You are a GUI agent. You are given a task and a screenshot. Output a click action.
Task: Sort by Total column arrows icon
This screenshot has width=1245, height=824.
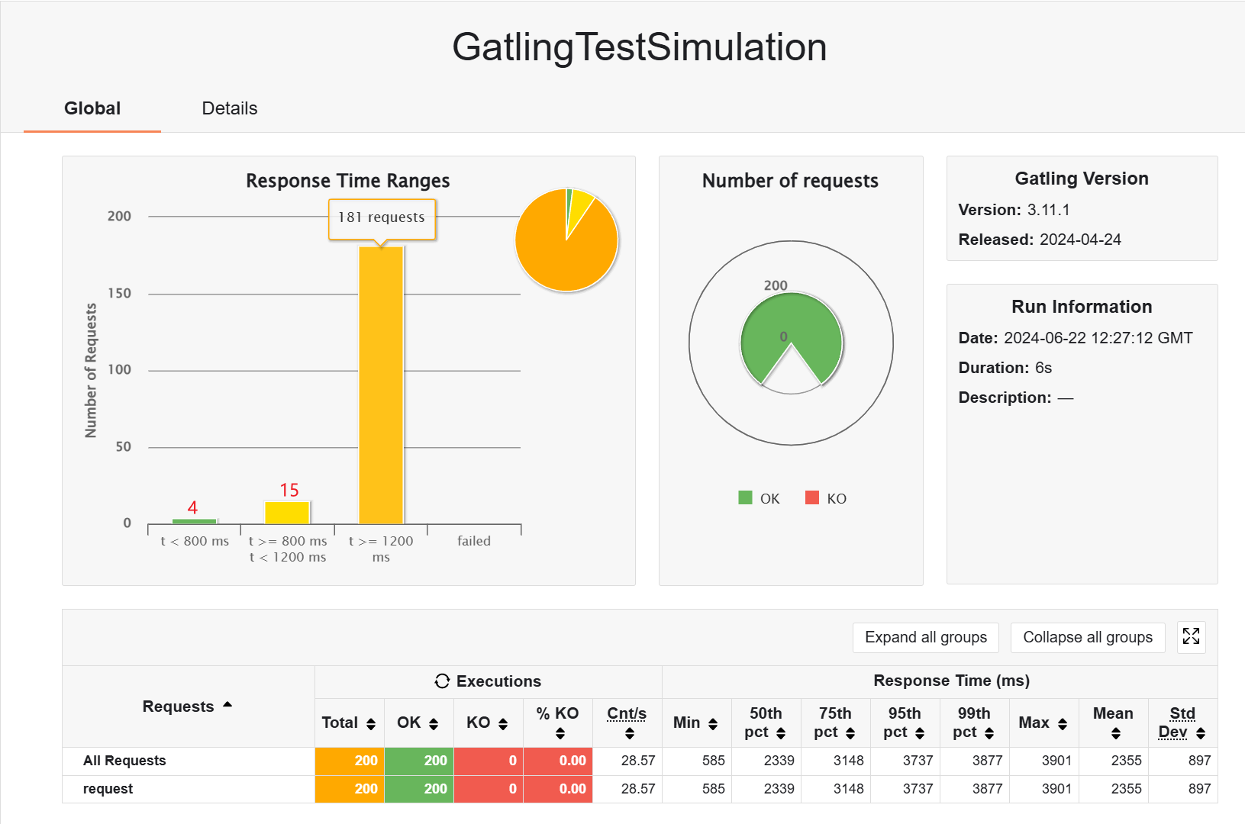pos(371,724)
